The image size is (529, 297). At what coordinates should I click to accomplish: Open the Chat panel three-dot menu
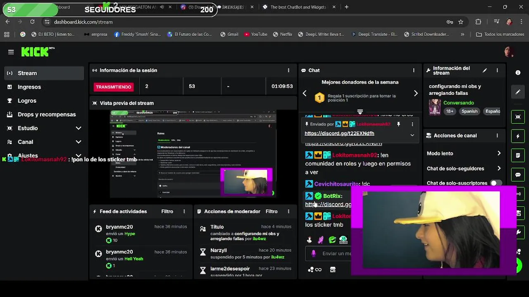[414, 71]
